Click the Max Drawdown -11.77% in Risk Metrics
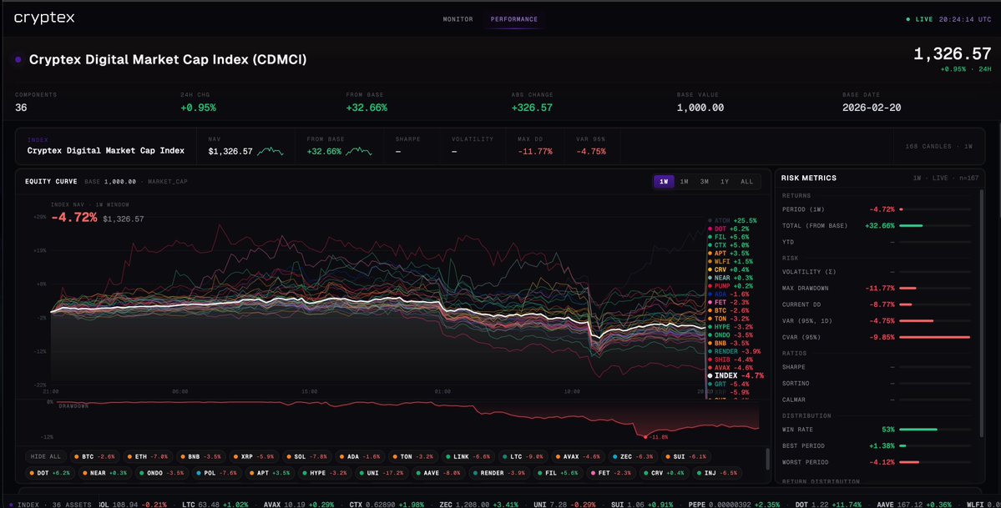Image resolution: width=1001 pixels, height=508 pixels. pyautogui.click(x=879, y=289)
